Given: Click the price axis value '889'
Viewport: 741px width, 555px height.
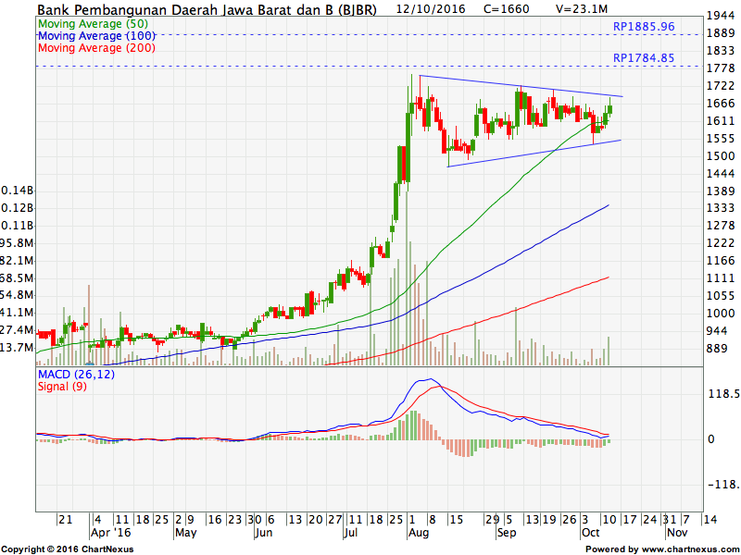Looking at the screenshot, I should (717, 349).
